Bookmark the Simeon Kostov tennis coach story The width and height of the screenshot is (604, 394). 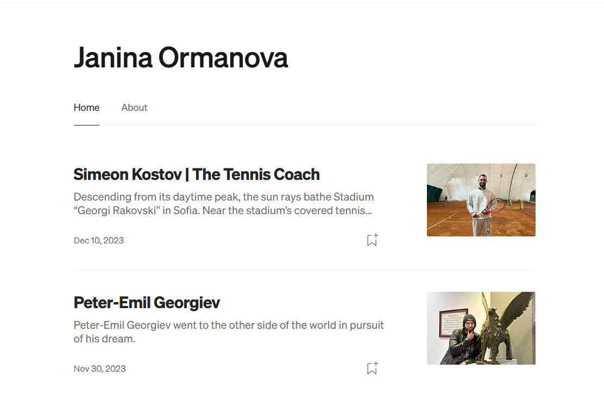(372, 240)
